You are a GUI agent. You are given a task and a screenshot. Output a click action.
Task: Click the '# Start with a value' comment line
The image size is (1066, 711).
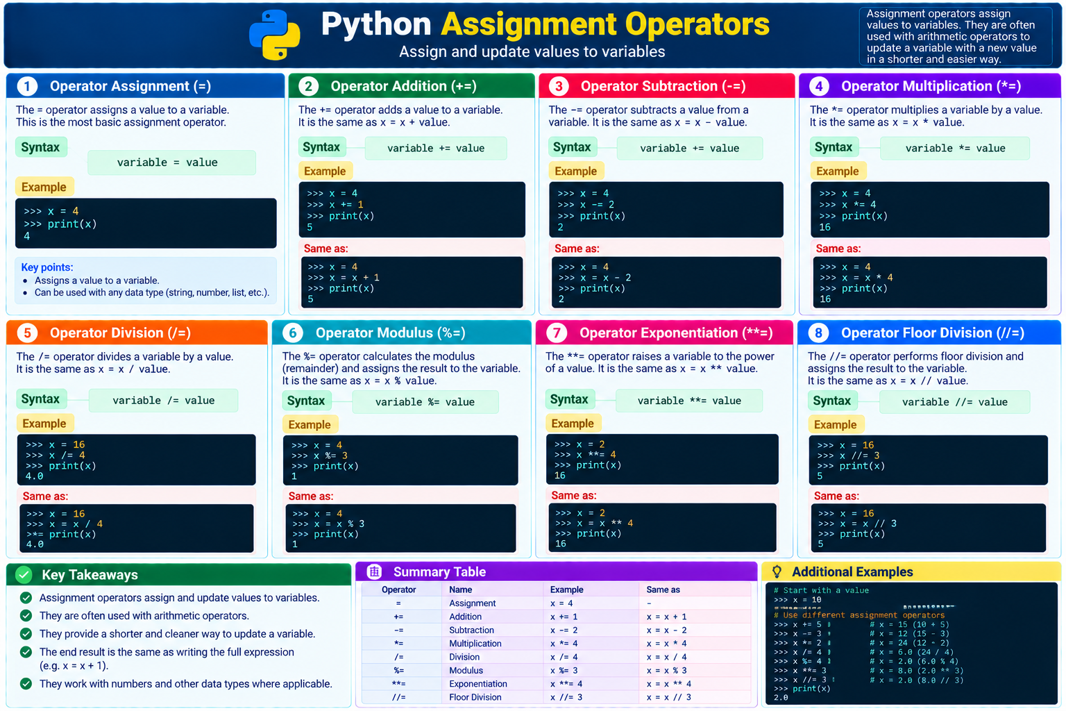(822, 590)
